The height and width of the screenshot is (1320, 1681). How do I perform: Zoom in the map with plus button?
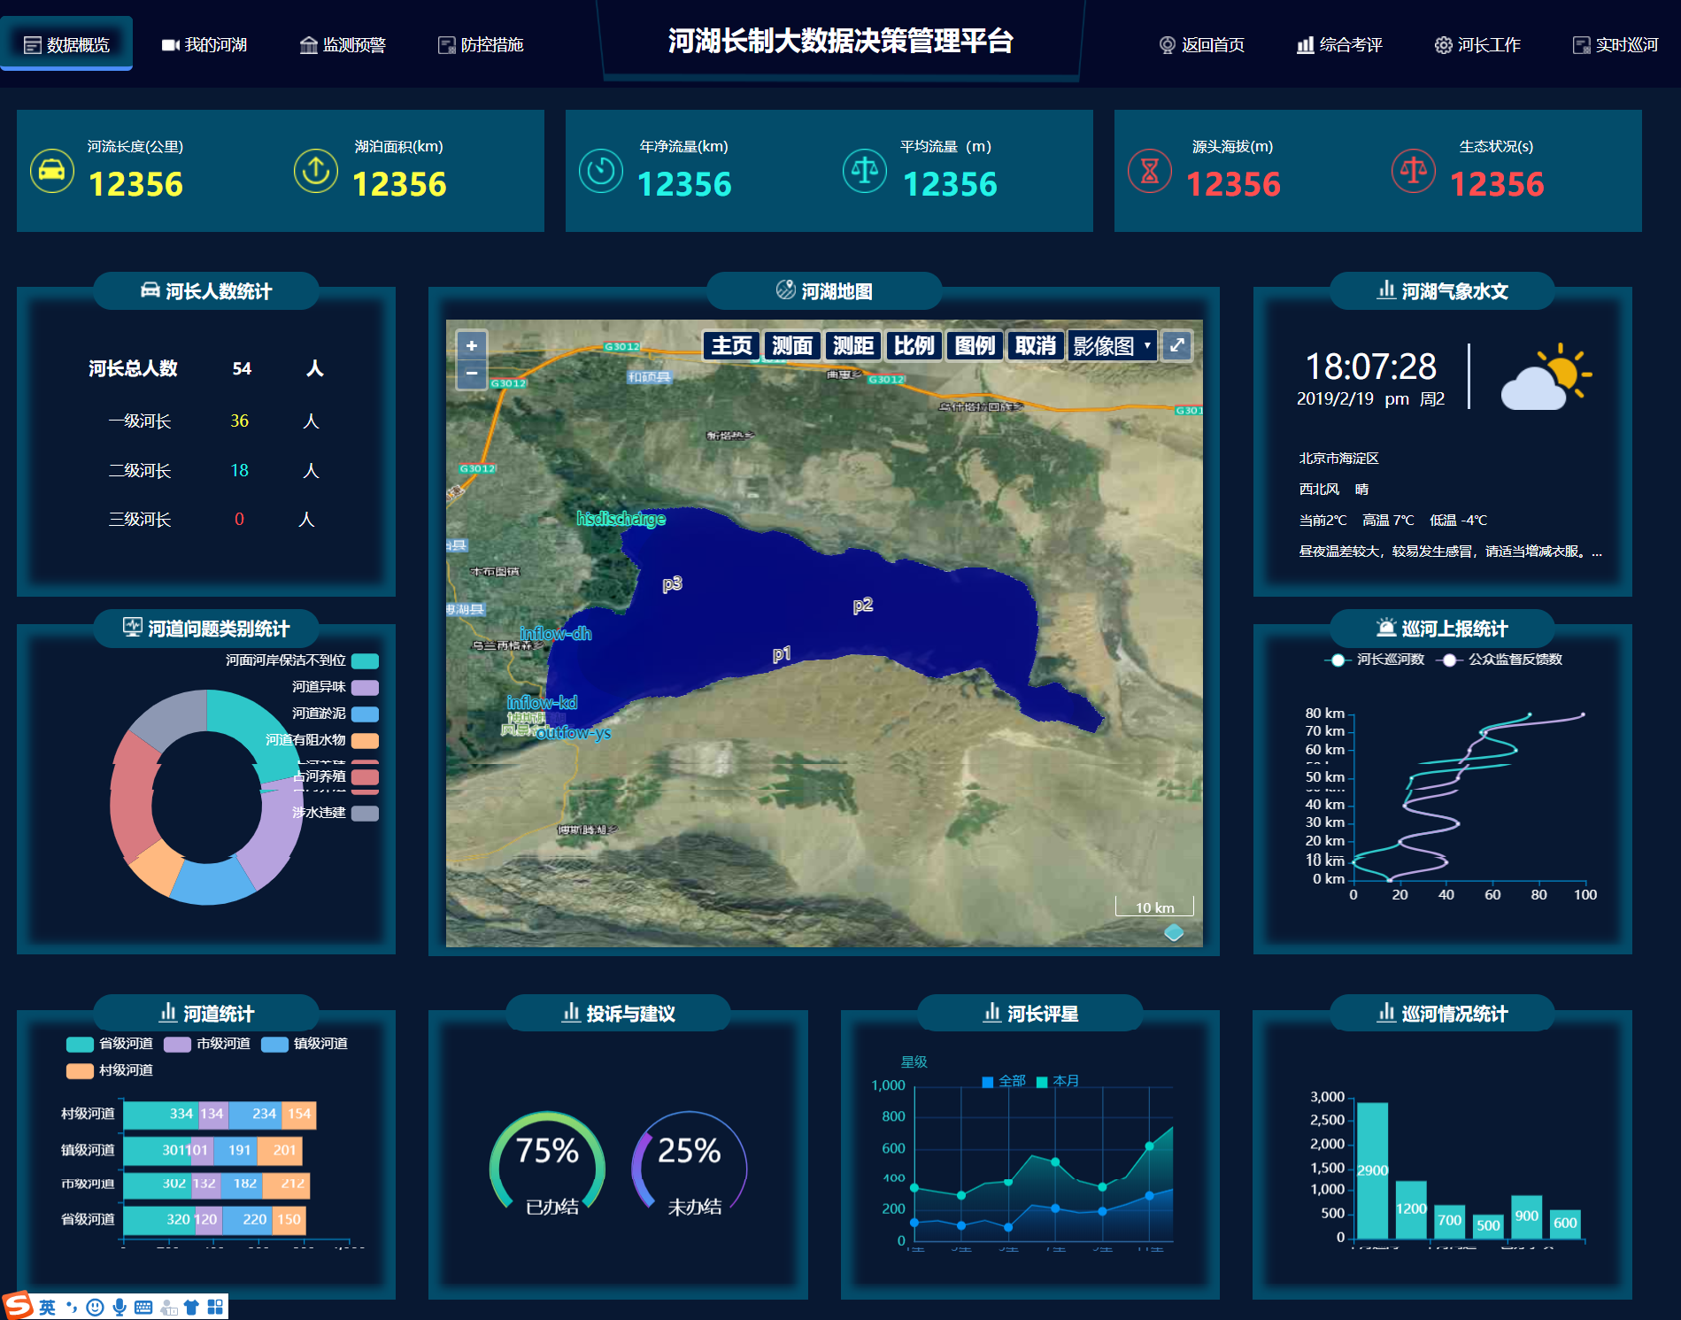pos(472,346)
